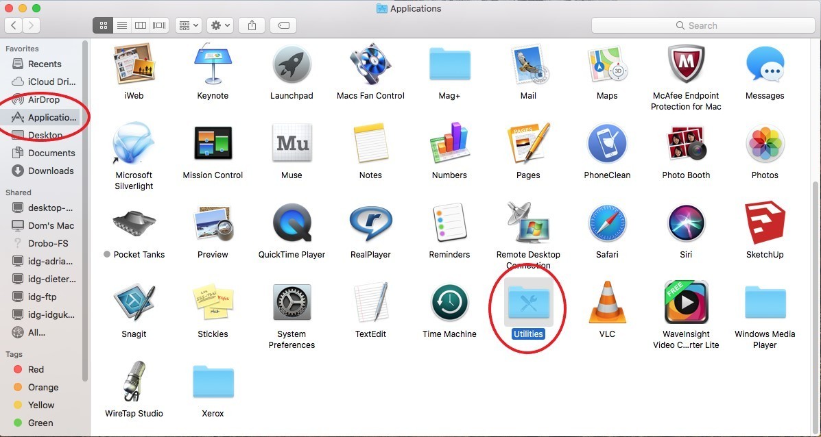Open the Messages app icon
Image resolution: width=821 pixels, height=437 pixels.
tap(765, 64)
